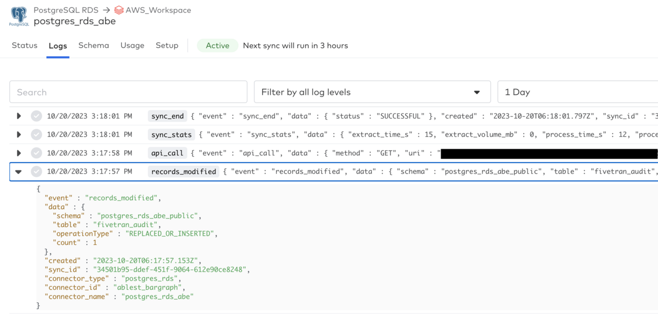
Task: Expand the api_call log entry
Action: [19, 153]
